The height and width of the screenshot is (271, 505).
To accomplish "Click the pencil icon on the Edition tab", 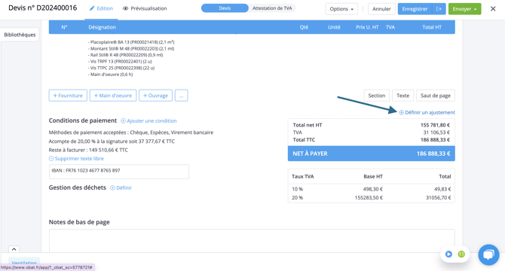I will click(x=92, y=9).
